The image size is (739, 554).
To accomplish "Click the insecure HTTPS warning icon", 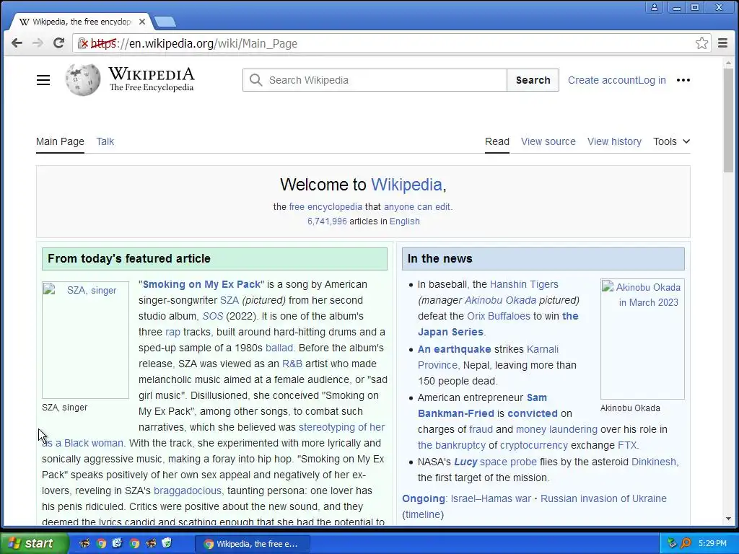I will (x=84, y=43).
